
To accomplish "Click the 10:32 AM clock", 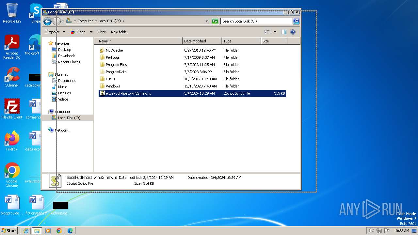I will [x=401, y=231].
